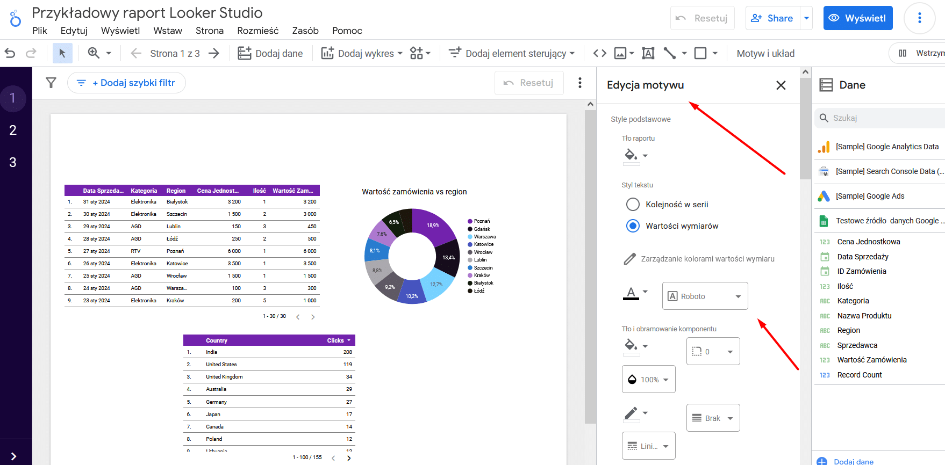This screenshot has height=465, width=945.
Task: Select Sample Google Analytics Data source
Action: click(880, 147)
